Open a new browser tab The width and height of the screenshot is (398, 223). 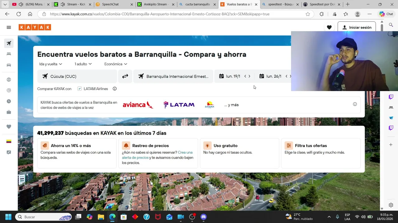348,4
